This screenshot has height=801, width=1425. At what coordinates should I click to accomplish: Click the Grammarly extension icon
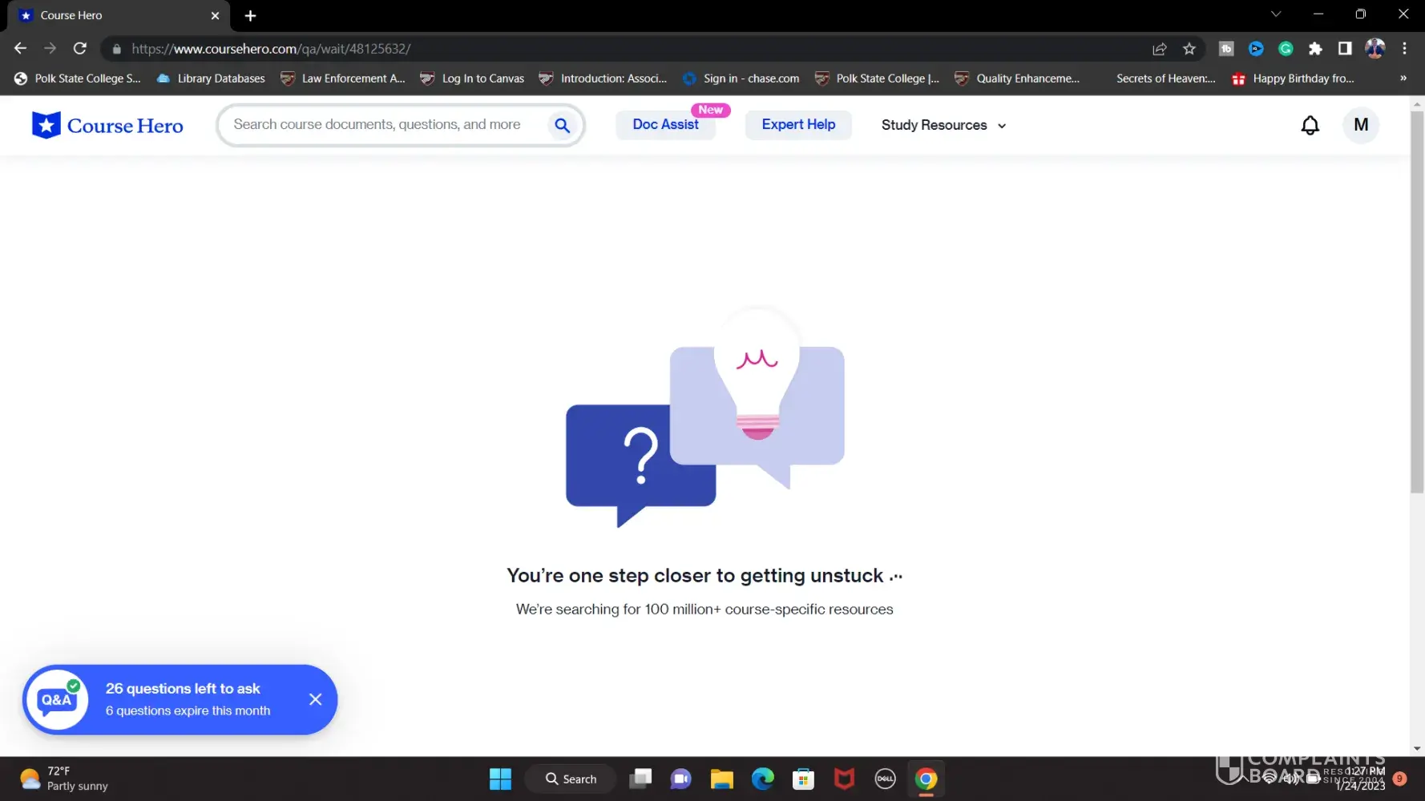pos(1286,49)
